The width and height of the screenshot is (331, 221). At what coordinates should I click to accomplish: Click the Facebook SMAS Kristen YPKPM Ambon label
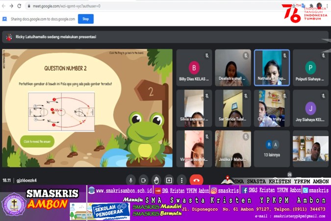[x=275, y=191]
